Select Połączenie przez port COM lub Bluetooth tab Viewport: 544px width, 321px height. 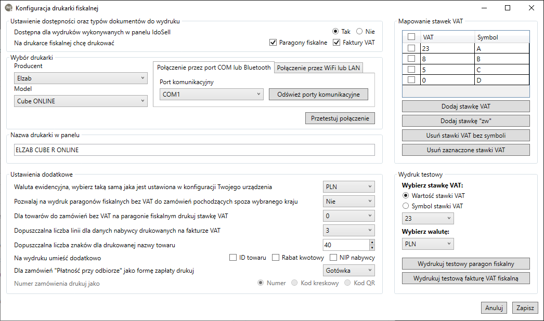pos(214,68)
